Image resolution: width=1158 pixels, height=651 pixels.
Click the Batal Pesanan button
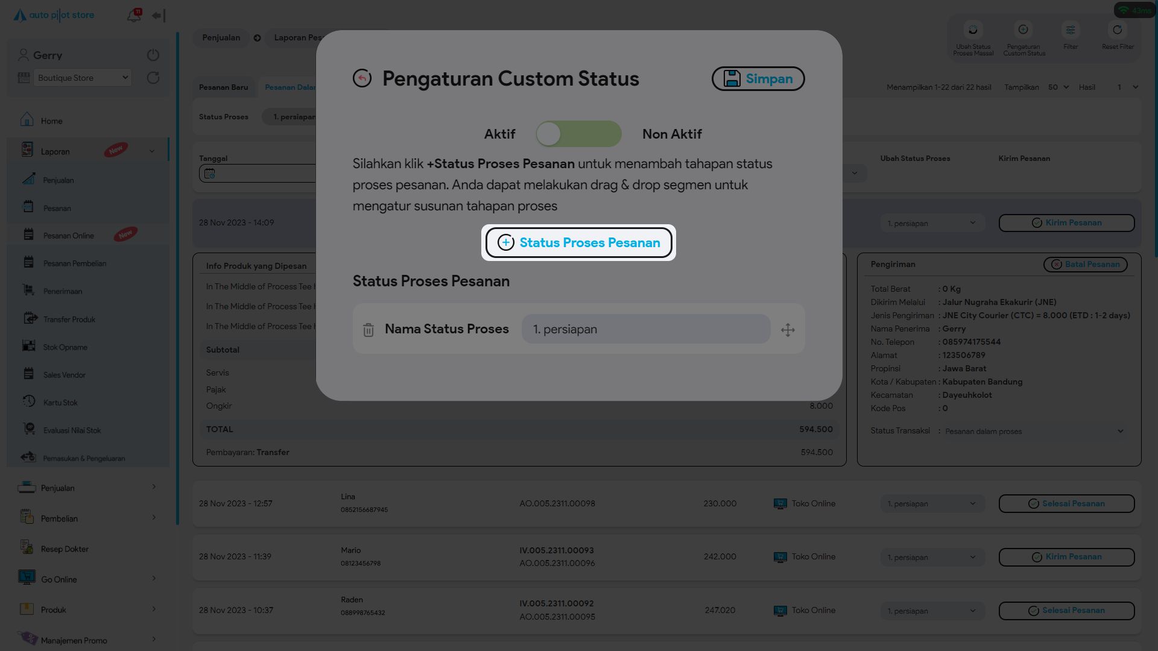[x=1085, y=265]
